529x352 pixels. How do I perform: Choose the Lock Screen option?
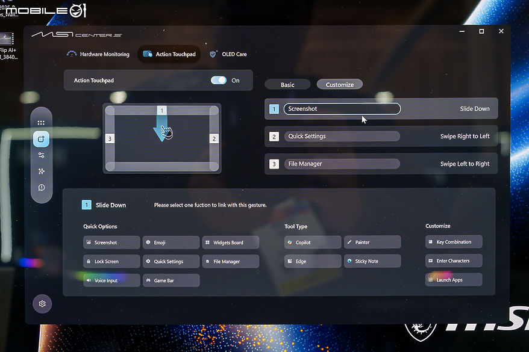pyautogui.click(x=111, y=261)
